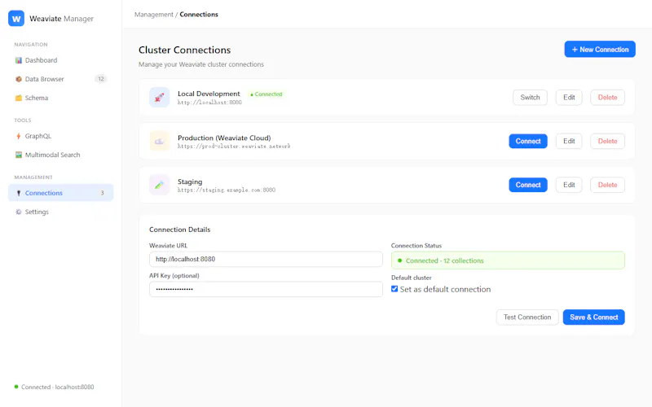Open Data Browser from sidebar
The height and width of the screenshot is (407, 652).
[x=60, y=79]
